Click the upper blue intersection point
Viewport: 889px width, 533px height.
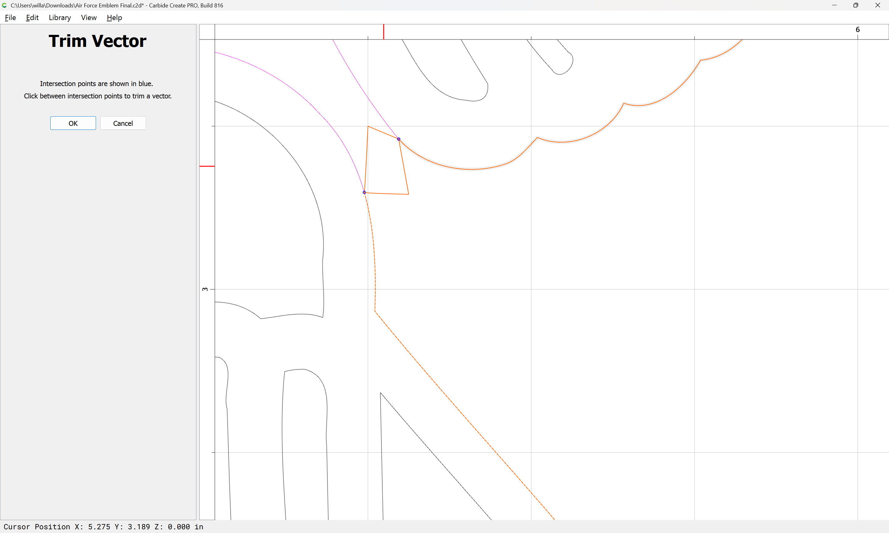(399, 139)
